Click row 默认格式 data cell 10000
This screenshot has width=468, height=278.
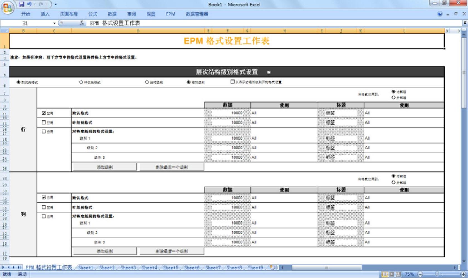click(228, 113)
